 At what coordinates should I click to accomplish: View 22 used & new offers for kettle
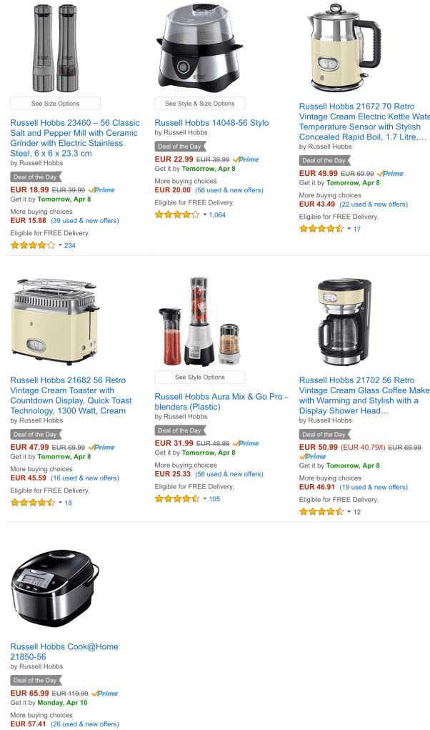(x=374, y=204)
